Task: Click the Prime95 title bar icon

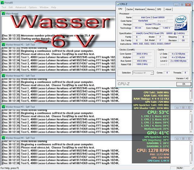Action: (x=2, y=3)
